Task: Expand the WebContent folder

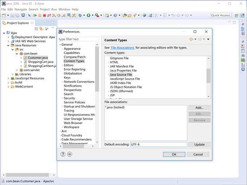Action: point(8,87)
